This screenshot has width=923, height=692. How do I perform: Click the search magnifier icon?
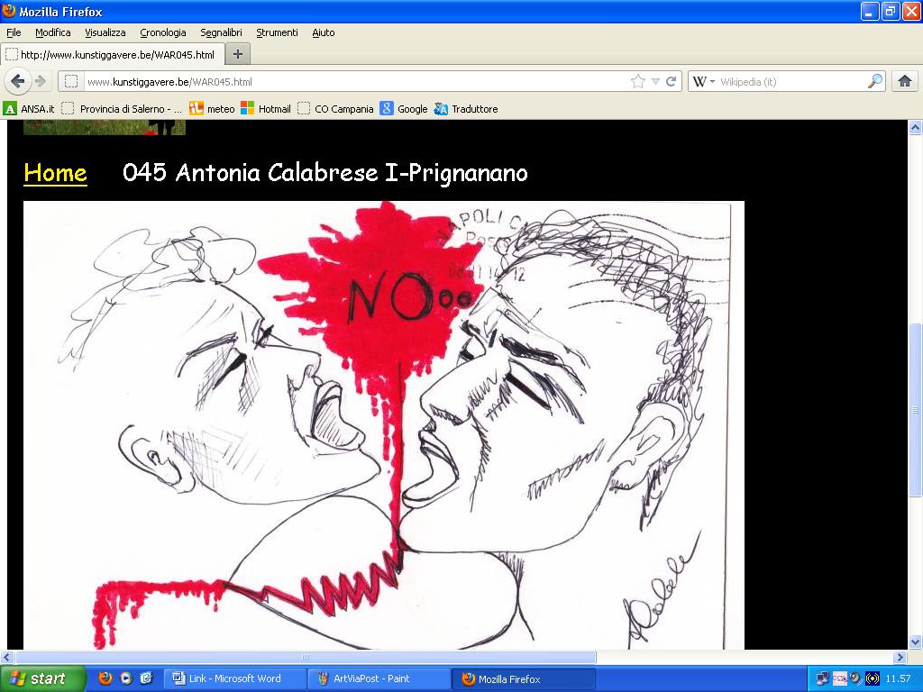pyautogui.click(x=875, y=81)
